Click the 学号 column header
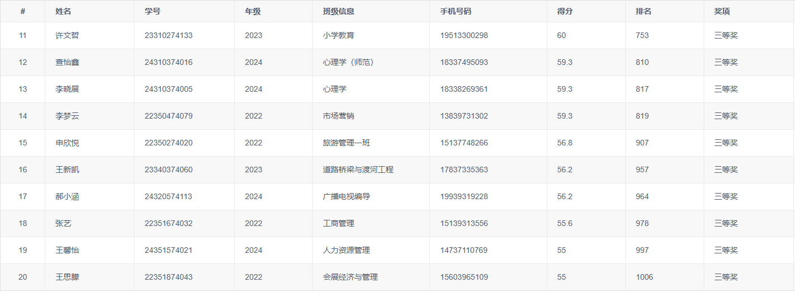Screen dimensions: 795x292 click(152, 11)
